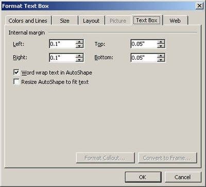206x187 pixels.
Task: Decrease the Bottom margin with down arrow
Action: 161,60
